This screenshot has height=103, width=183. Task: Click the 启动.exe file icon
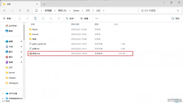(30, 53)
